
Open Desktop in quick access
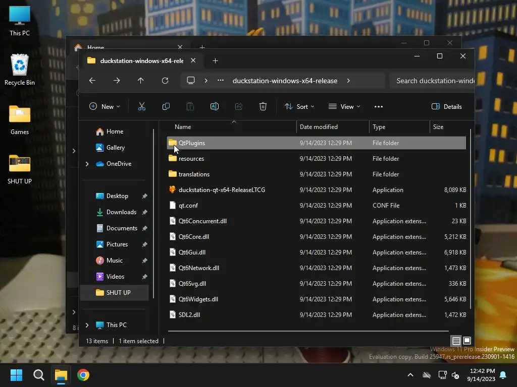(x=117, y=196)
